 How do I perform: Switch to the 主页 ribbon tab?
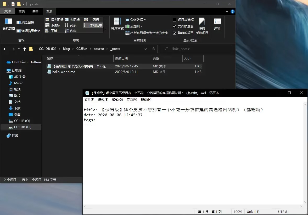tap(22, 11)
